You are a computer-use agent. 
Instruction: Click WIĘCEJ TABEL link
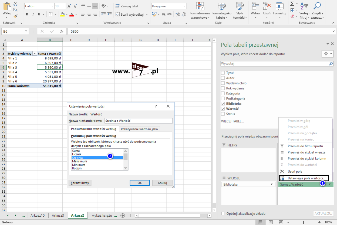(x=232, y=121)
